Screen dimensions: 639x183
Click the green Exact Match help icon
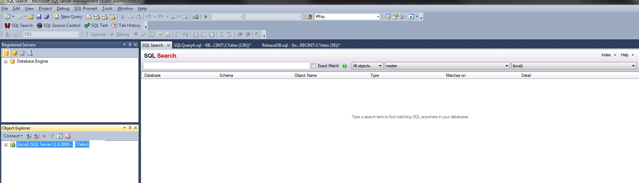(345, 66)
